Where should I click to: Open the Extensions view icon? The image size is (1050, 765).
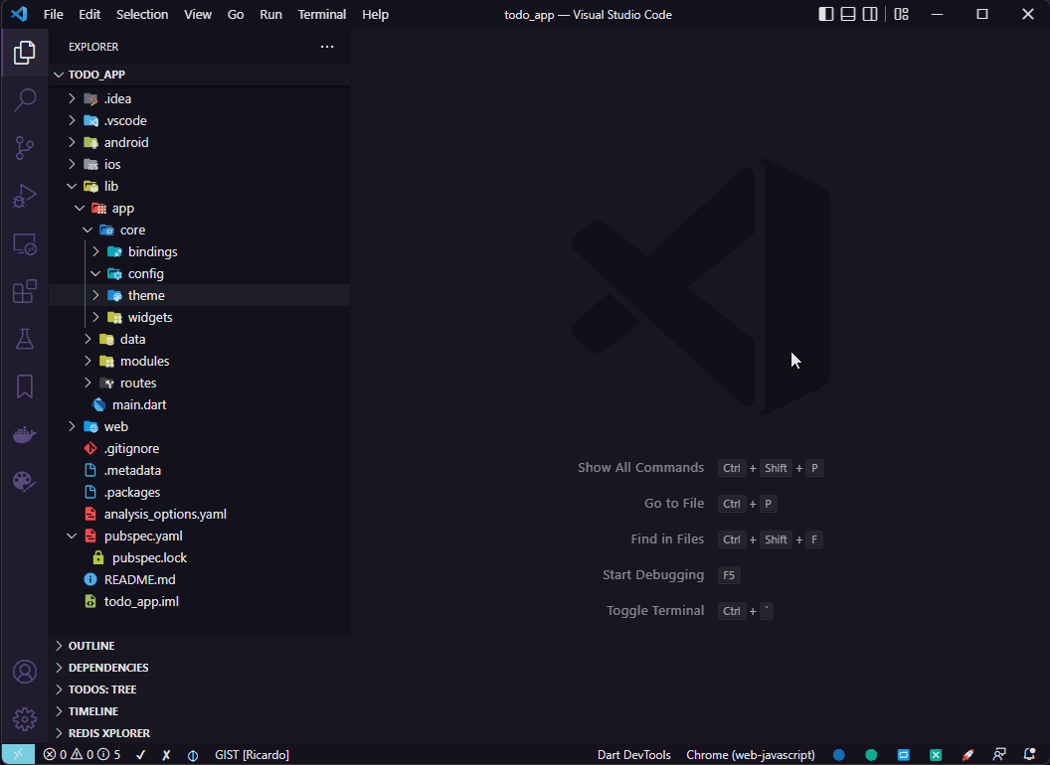pos(24,292)
